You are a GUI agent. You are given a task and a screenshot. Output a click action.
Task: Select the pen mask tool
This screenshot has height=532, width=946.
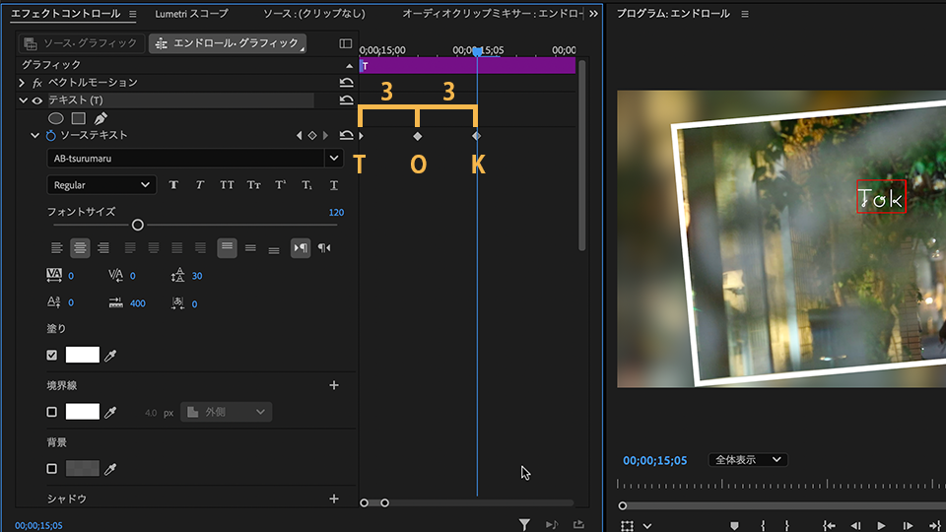click(101, 118)
